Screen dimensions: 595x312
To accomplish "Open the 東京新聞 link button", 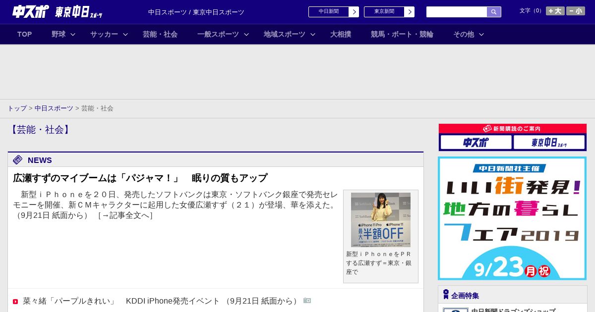I will click(384, 12).
